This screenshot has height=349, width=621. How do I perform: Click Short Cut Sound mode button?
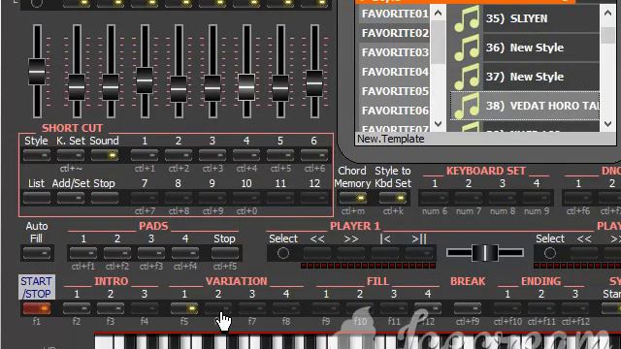[x=105, y=155]
